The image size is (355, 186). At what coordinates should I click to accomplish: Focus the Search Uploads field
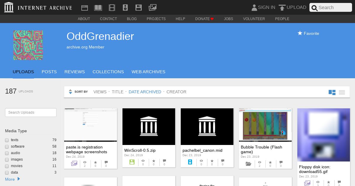(31, 112)
